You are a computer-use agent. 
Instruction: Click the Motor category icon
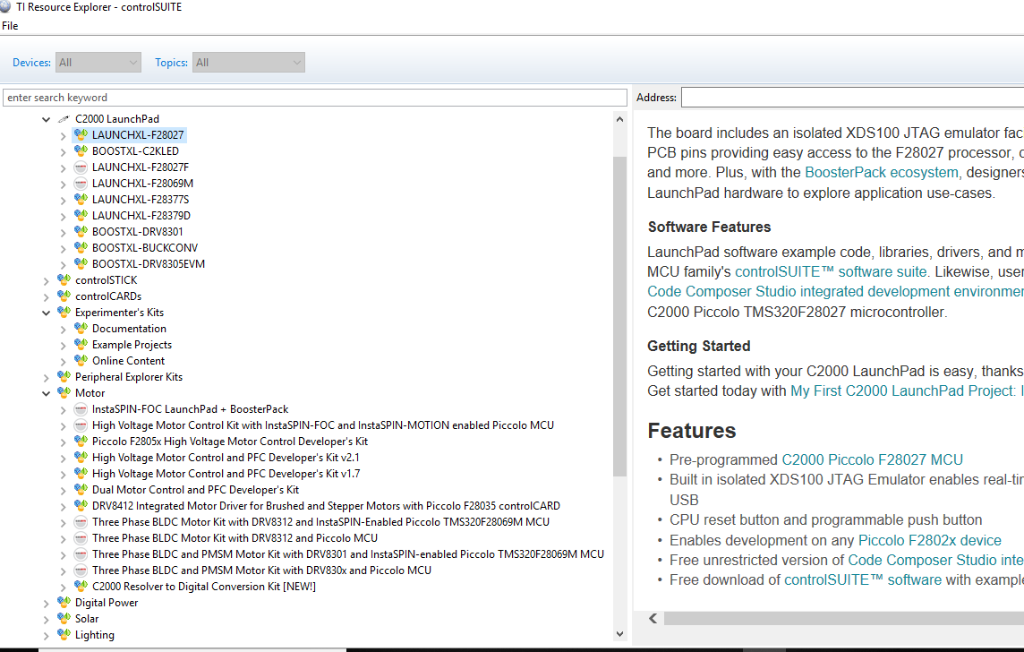[64, 392]
